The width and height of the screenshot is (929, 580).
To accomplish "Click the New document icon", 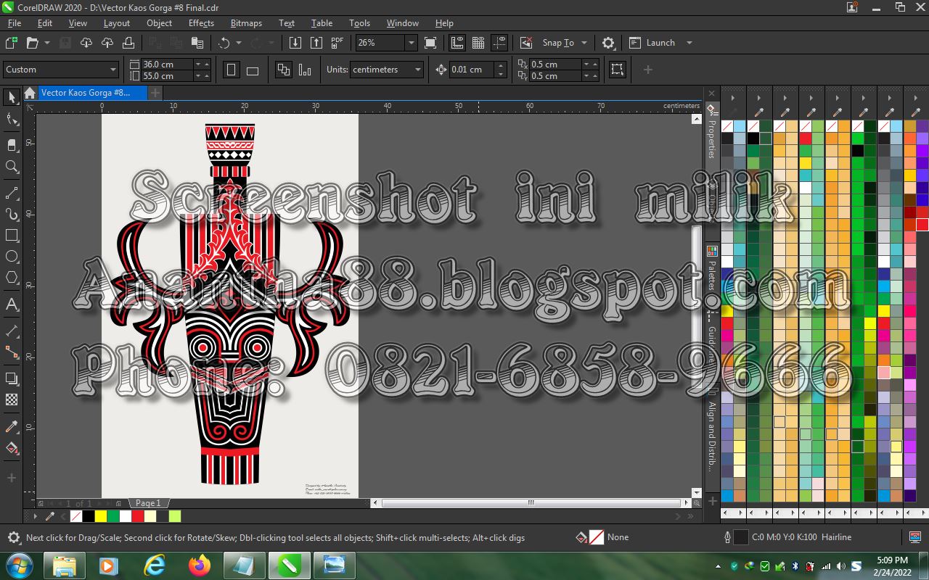I will [11, 43].
